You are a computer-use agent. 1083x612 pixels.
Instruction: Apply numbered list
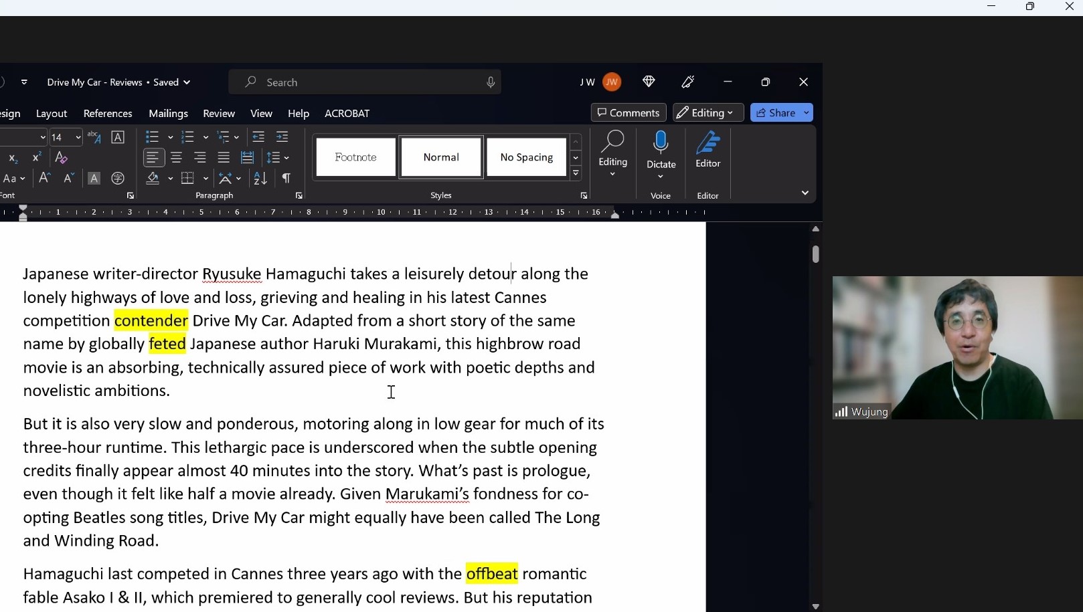(x=188, y=137)
